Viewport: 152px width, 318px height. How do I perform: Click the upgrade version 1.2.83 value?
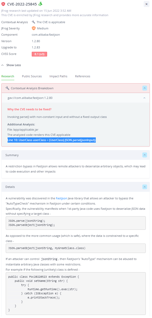tap(36, 47)
